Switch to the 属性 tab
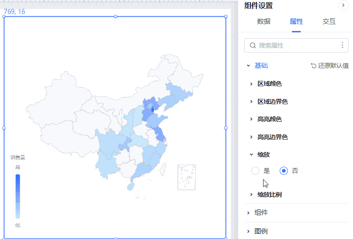The image size is (353, 239). tap(296, 22)
